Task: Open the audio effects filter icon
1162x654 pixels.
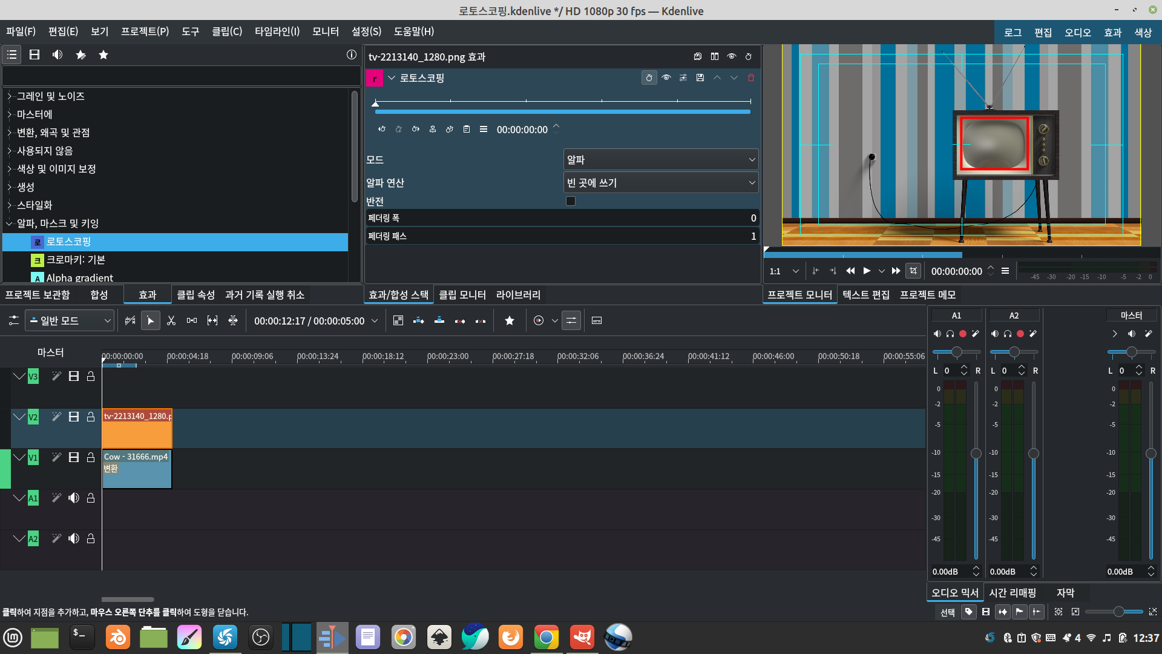Action: click(x=57, y=54)
